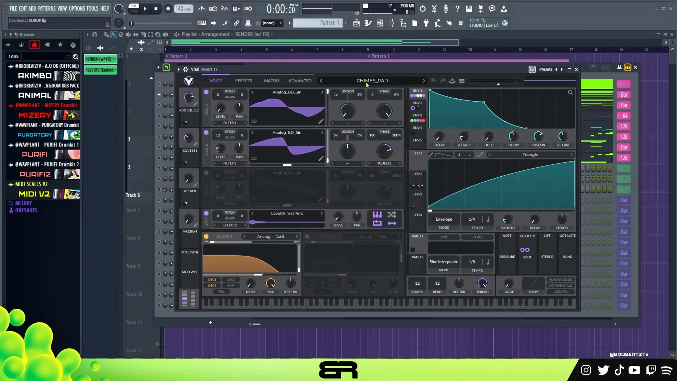Open the mixer view icon
This screenshot has height=381, width=677.
tap(391, 23)
